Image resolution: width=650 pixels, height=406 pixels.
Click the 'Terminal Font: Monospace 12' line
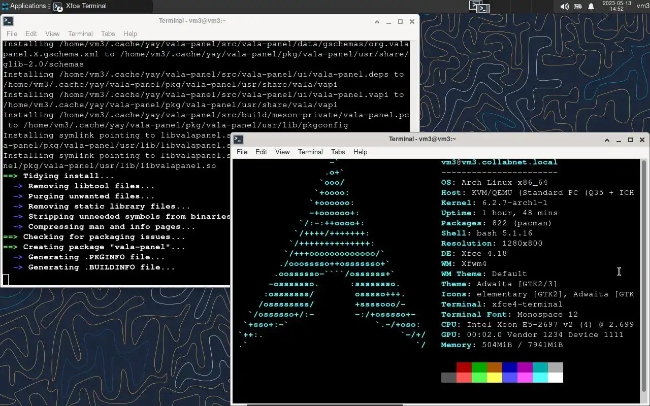click(509, 315)
